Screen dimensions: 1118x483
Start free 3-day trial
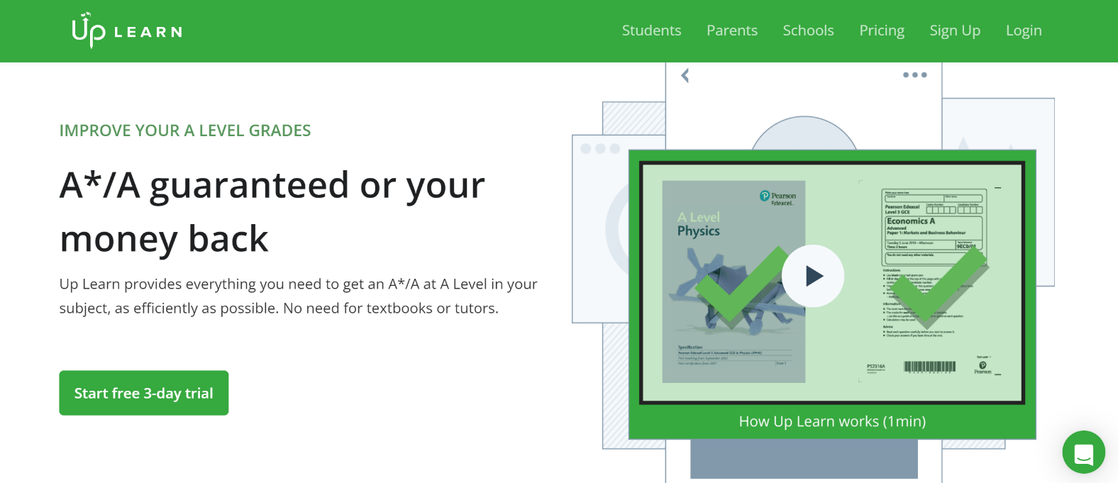tap(144, 393)
